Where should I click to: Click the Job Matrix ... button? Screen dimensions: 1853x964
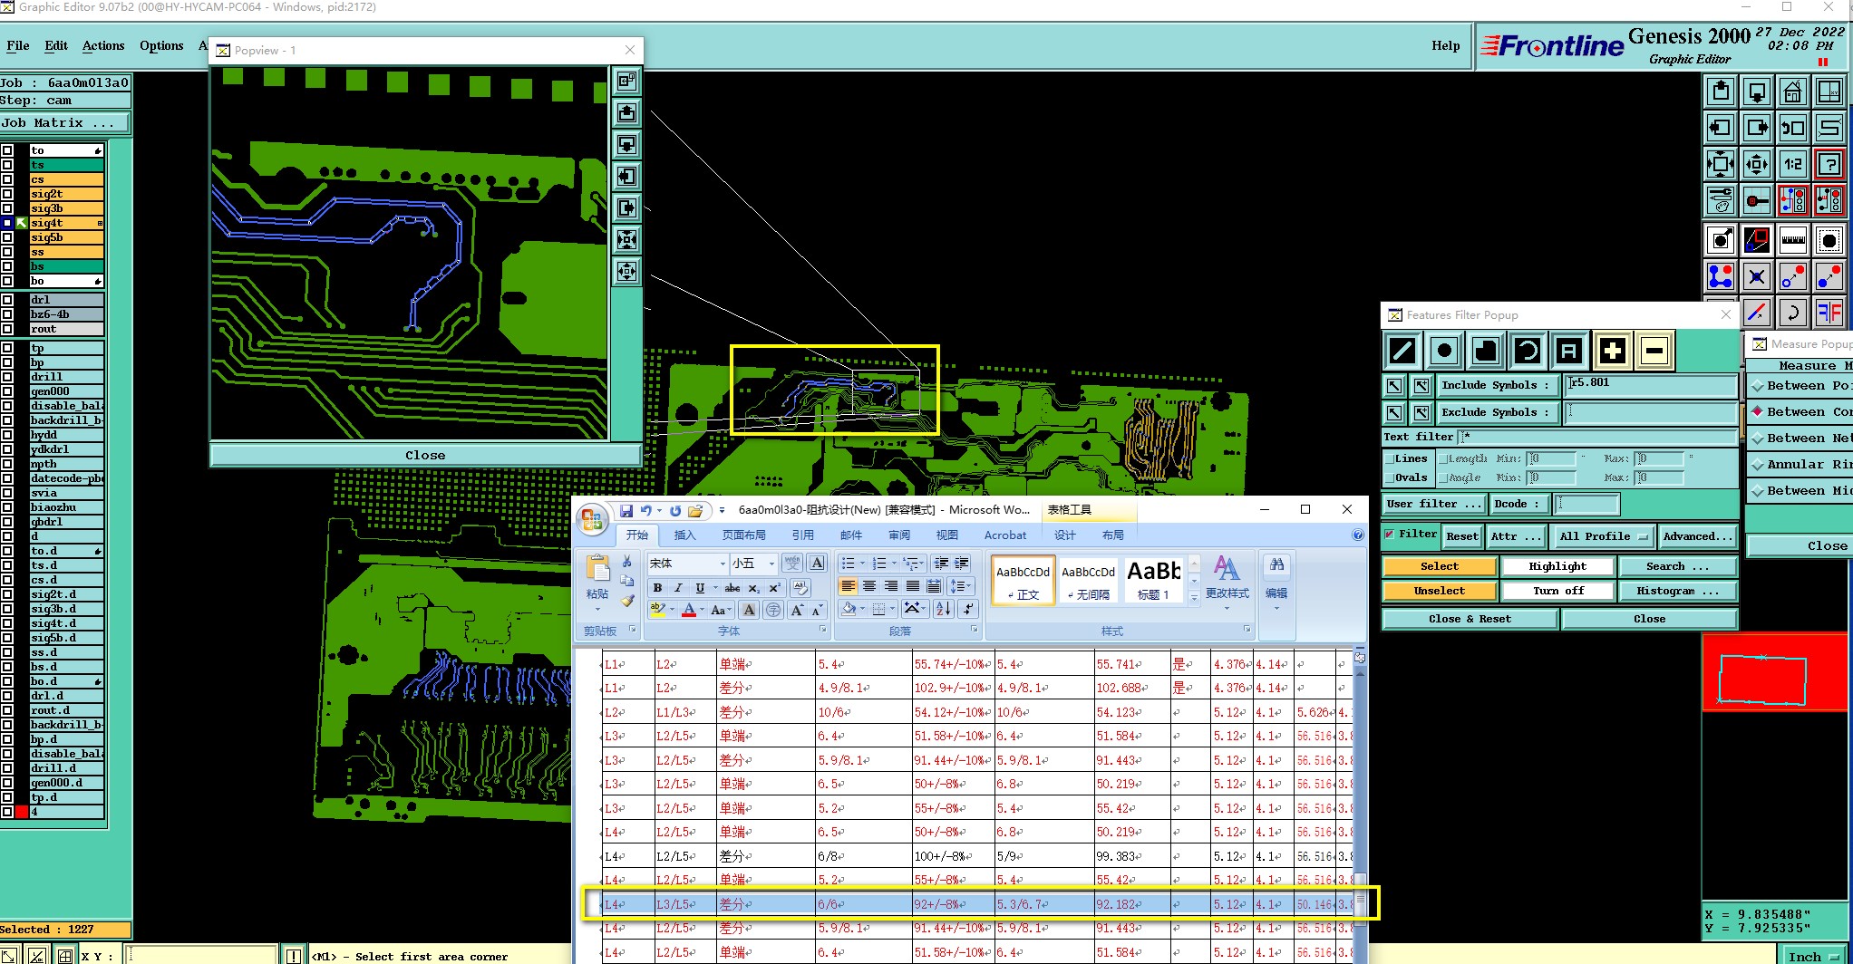(65, 123)
